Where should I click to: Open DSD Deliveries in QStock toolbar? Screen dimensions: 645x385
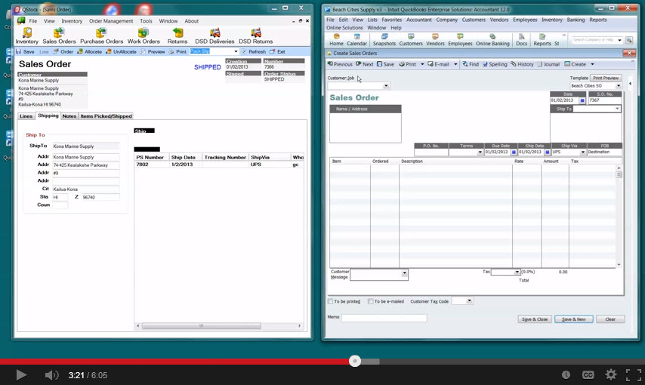coord(214,35)
